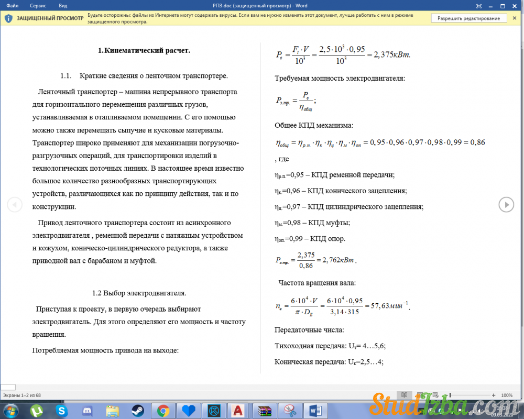Click paragraph starting Приступая к проекту
524x419 pixels.
coord(139,322)
